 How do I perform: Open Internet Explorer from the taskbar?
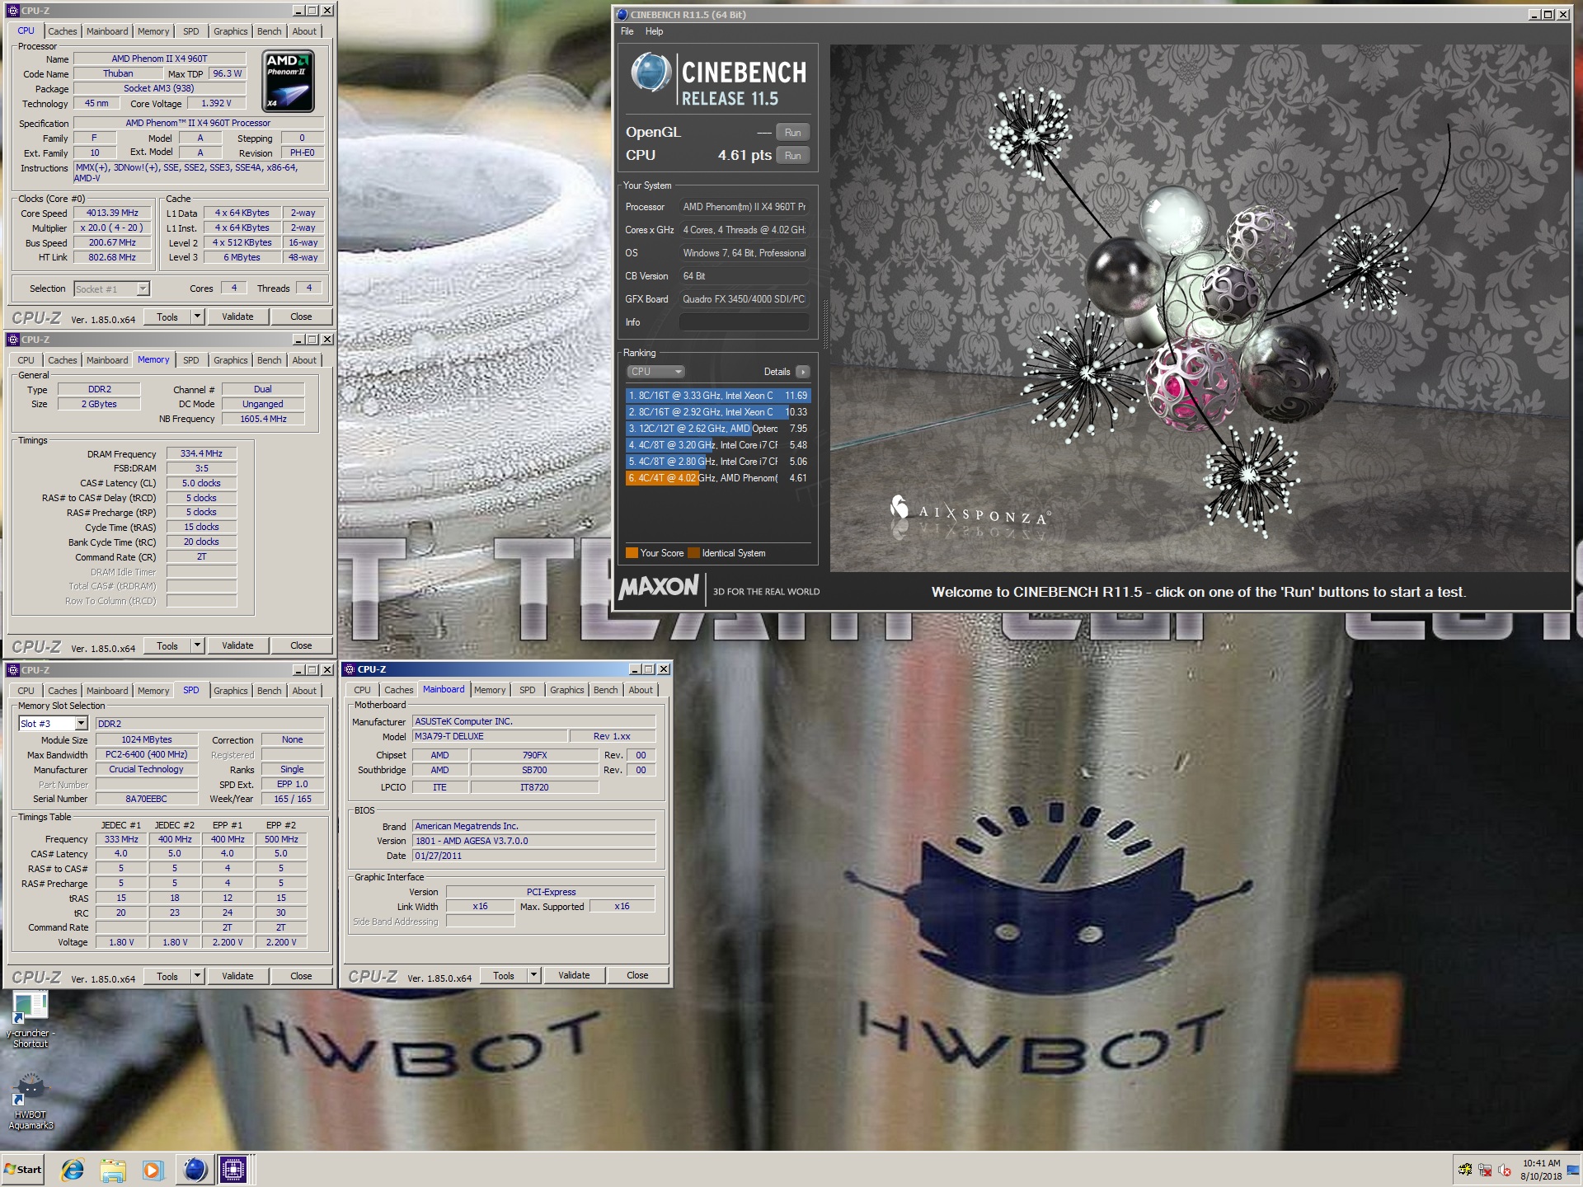click(x=73, y=1169)
